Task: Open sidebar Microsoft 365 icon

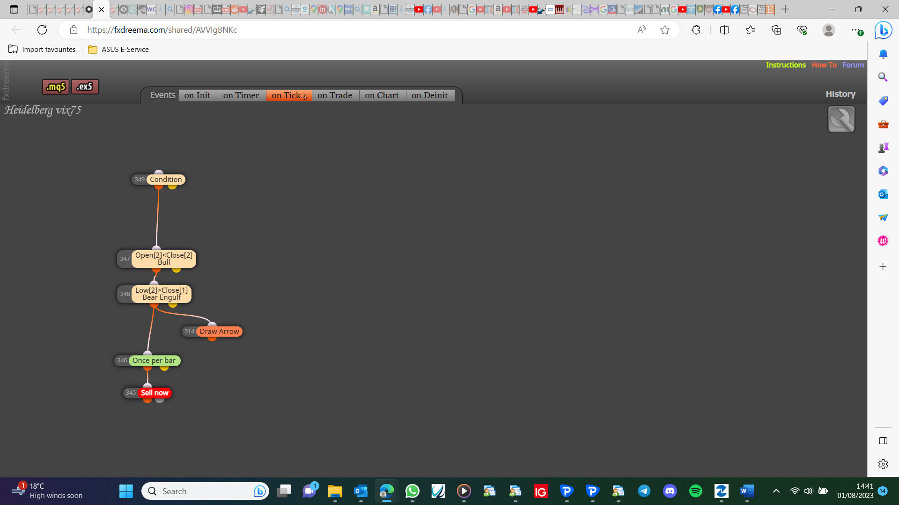Action: pos(883,171)
